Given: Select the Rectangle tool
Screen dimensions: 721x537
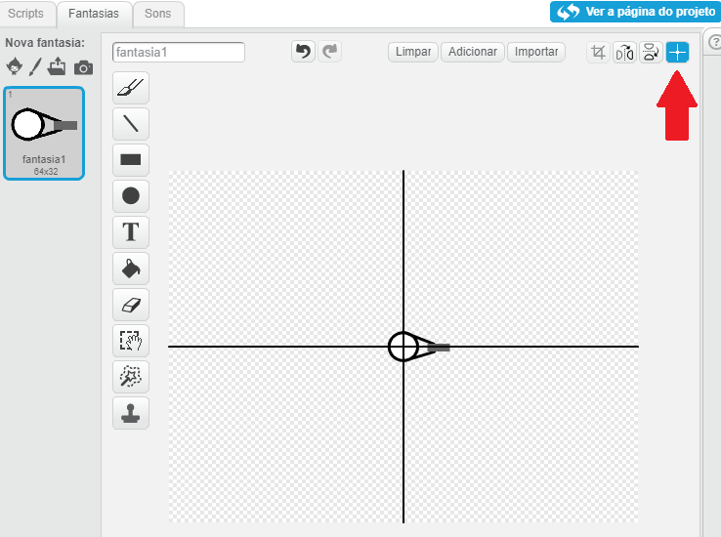Looking at the screenshot, I should [131, 159].
